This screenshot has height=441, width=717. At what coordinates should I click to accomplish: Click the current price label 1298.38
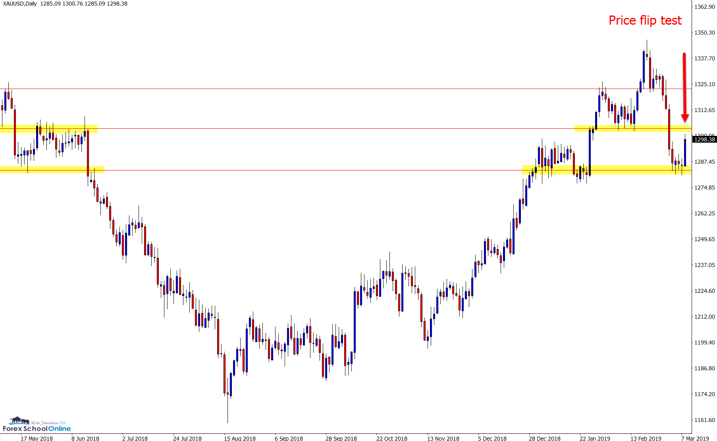pyautogui.click(x=704, y=139)
